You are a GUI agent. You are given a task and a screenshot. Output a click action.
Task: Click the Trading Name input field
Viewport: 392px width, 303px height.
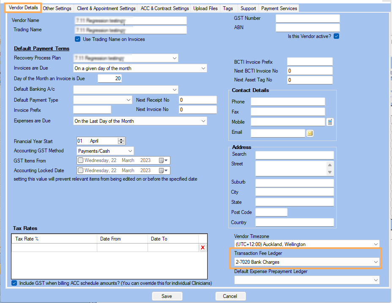tap(131, 30)
